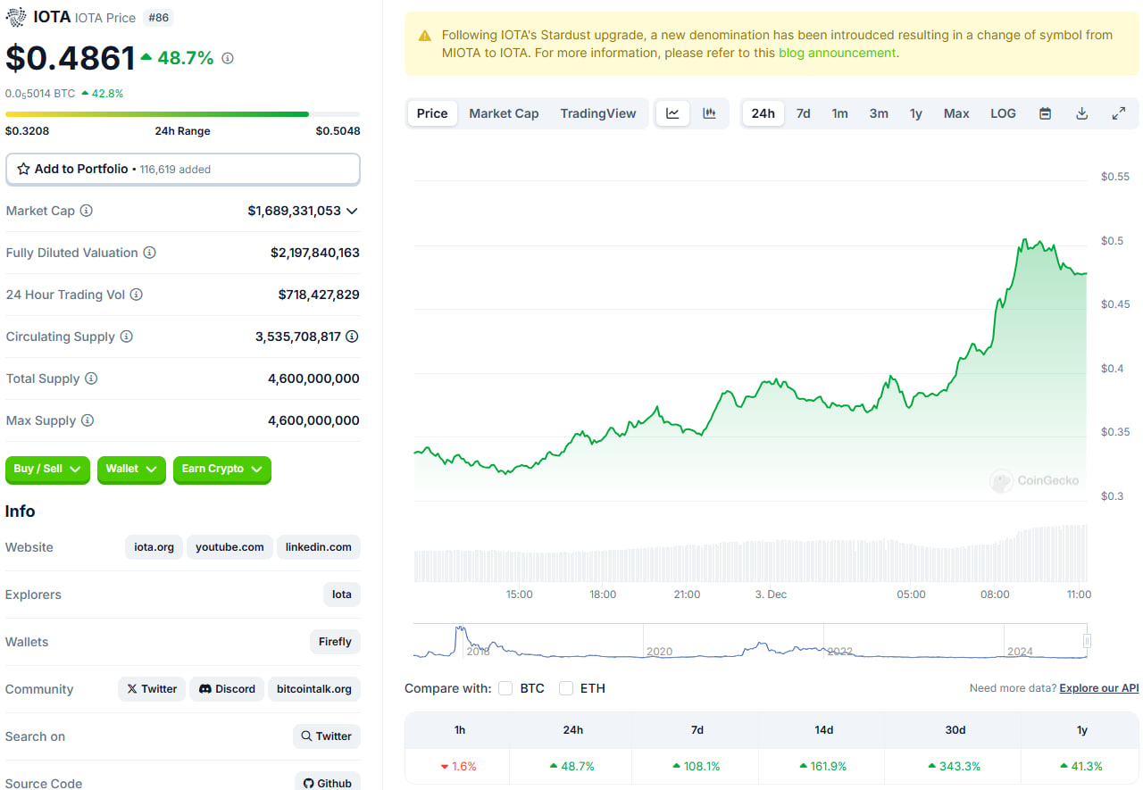Click the 30d change value 343.3%
This screenshot has width=1143, height=790.
(955, 766)
